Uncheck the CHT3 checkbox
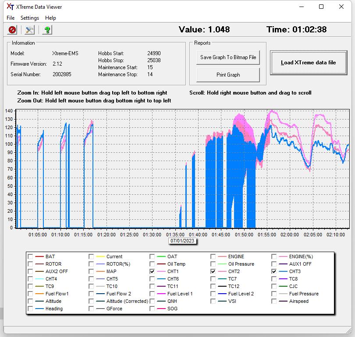 point(274,271)
